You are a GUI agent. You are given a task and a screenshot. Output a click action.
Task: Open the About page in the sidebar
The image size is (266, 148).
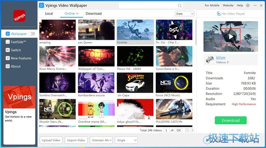tap(16, 66)
